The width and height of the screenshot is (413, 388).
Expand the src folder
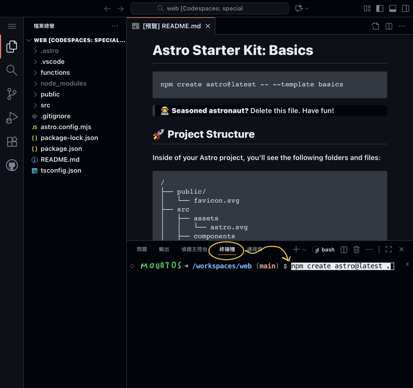[x=75, y=105]
